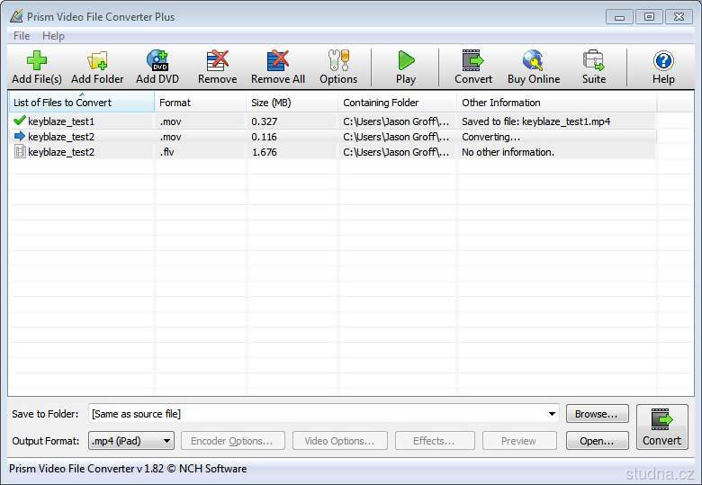Expand the Save to Folder dropdown arrow
The height and width of the screenshot is (485, 702).
(x=552, y=414)
